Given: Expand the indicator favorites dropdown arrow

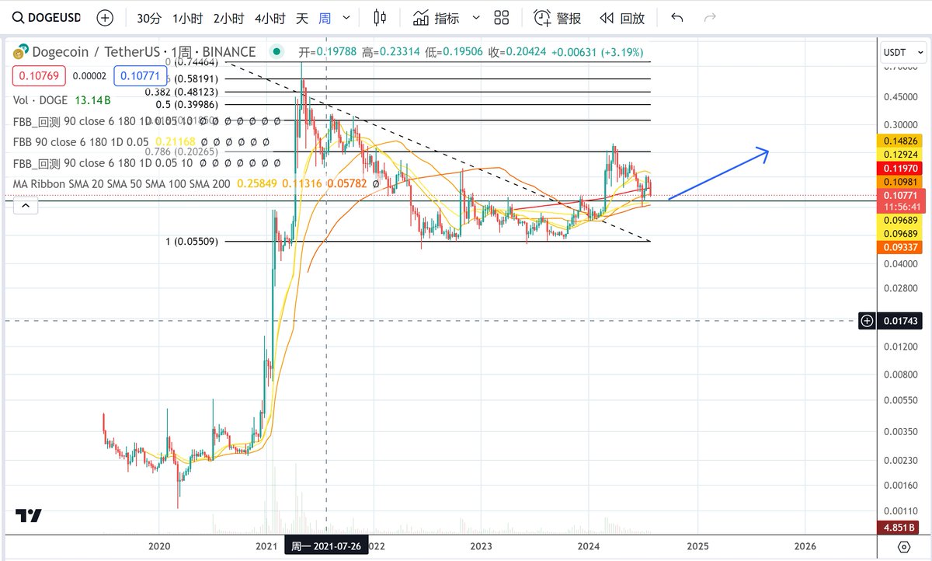Looking at the screenshot, I should [x=476, y=17].
